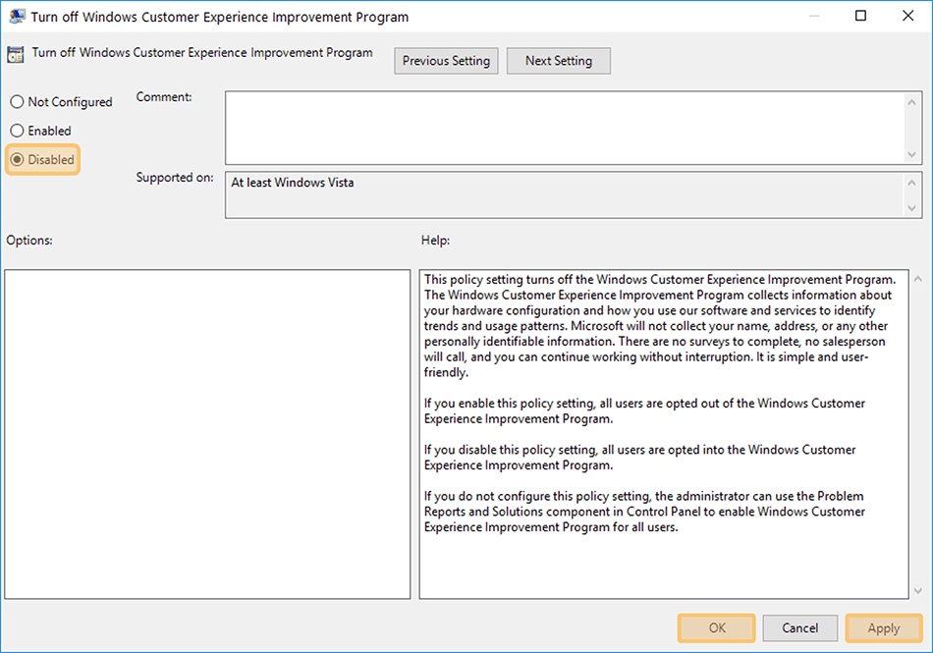Click the 'If you do not configure' paragraph
Image resolution: width=933 pixels, height=653 pixels.
pyautogui.click(x=644, y=512)
